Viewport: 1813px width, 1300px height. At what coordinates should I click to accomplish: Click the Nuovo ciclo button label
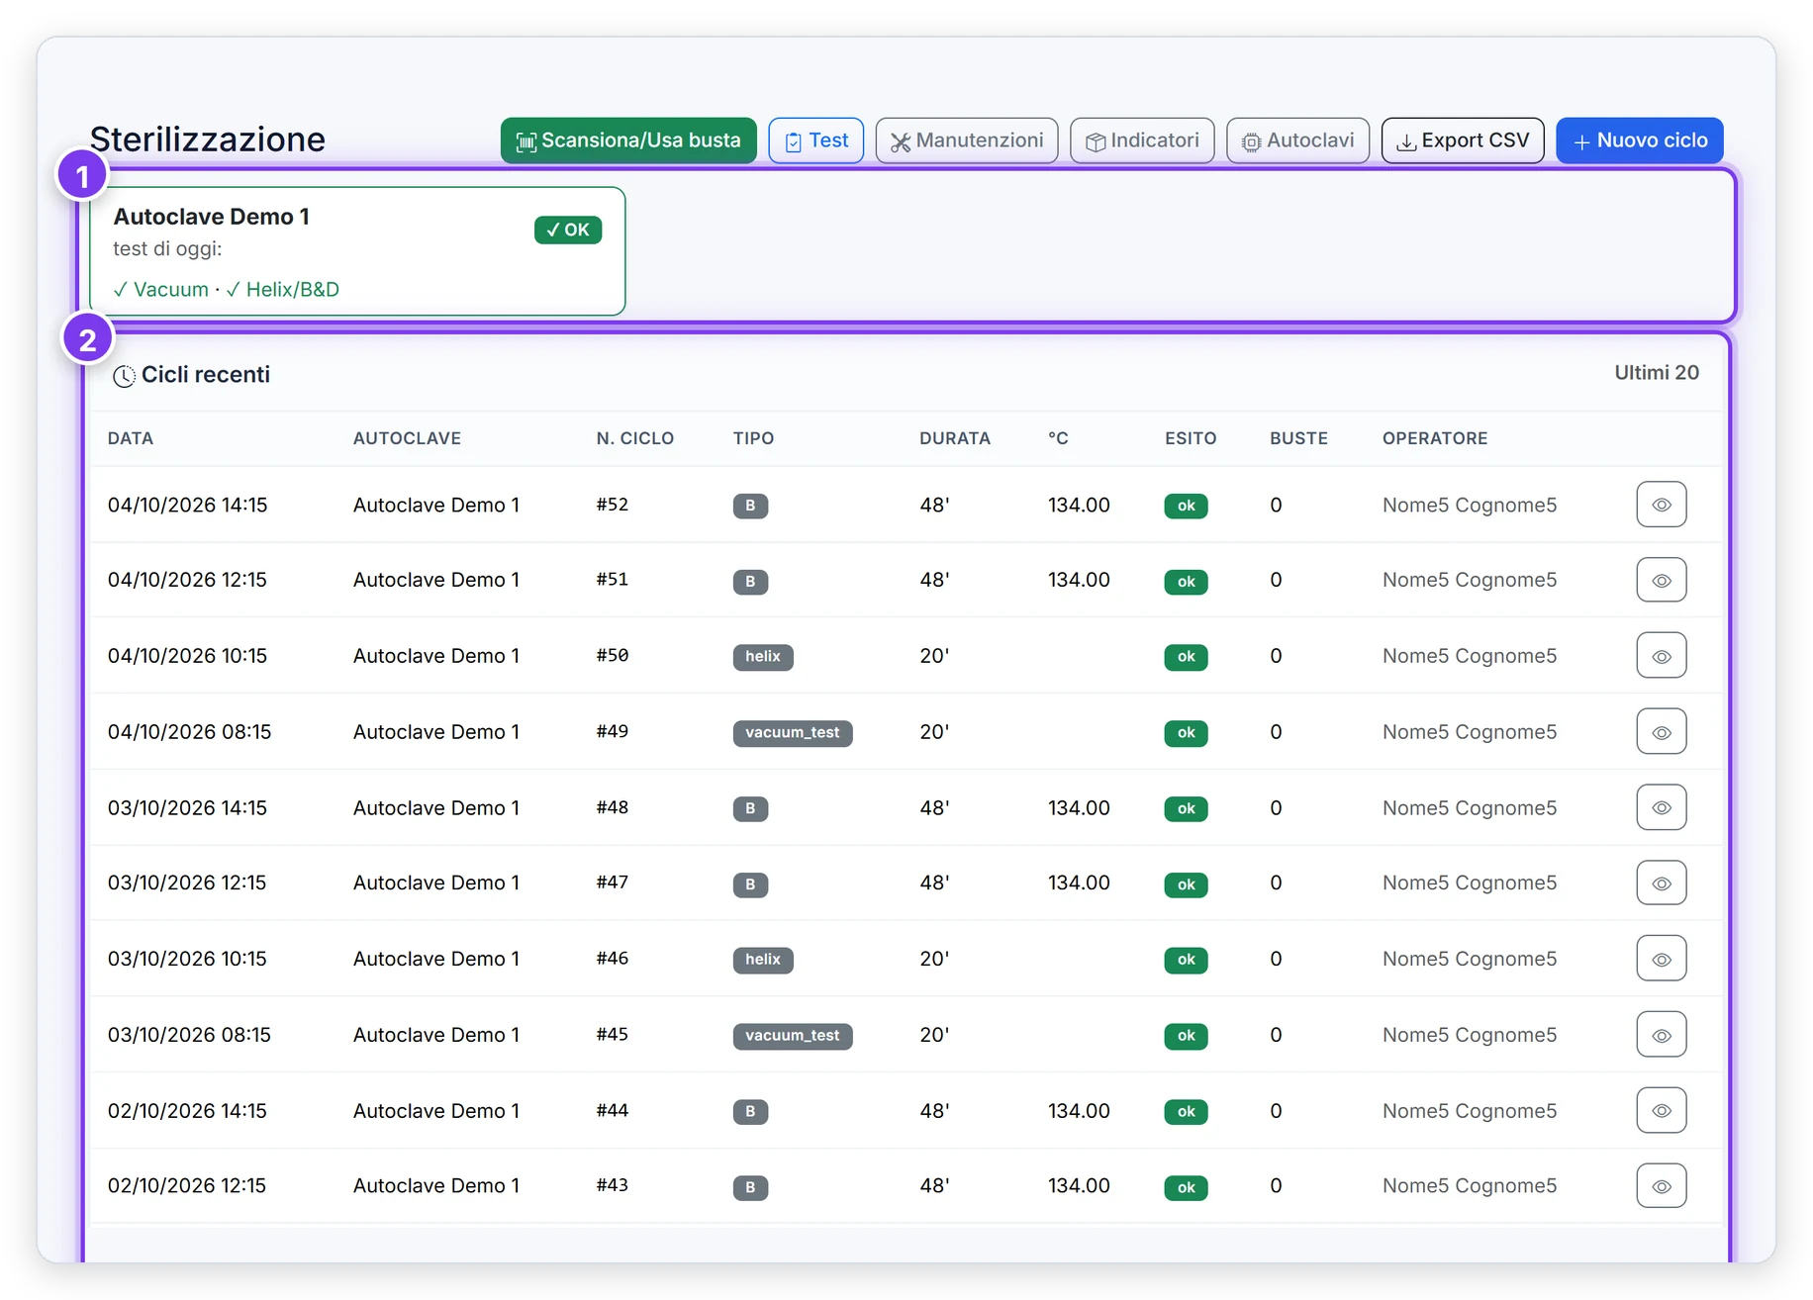point(1652,140)
